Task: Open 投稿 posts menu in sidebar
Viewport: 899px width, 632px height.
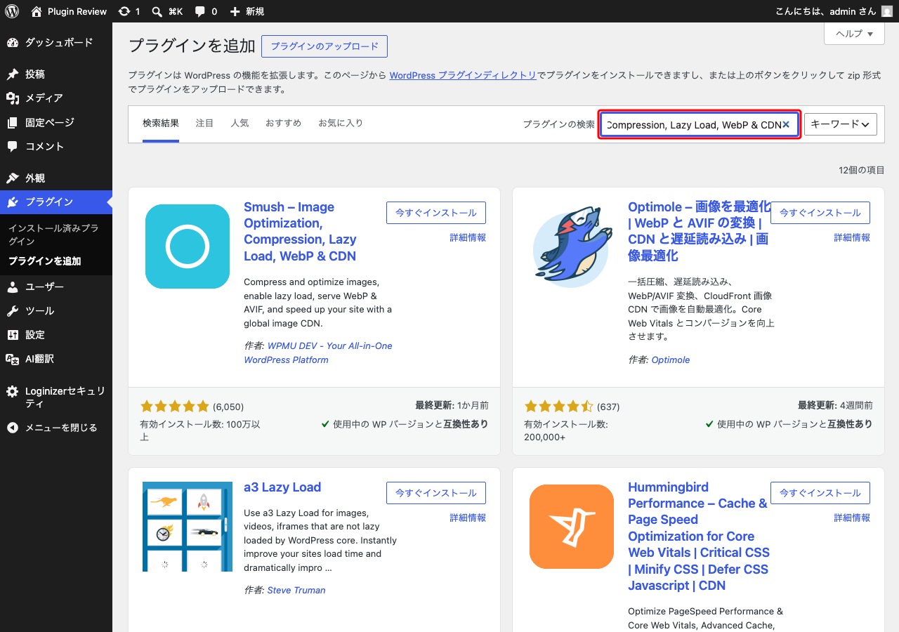Action: pos(56,74)
